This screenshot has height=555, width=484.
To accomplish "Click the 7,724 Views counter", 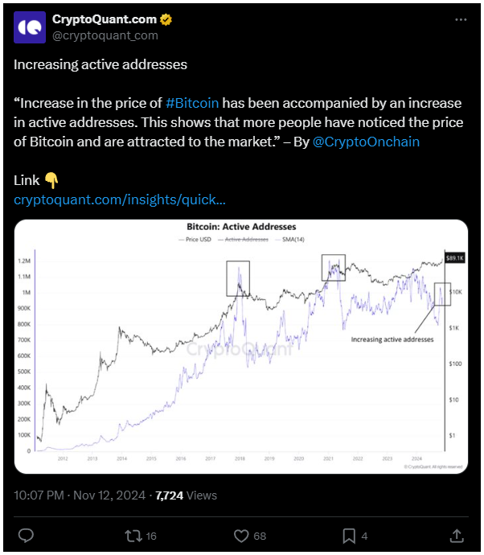I will 186,495.
